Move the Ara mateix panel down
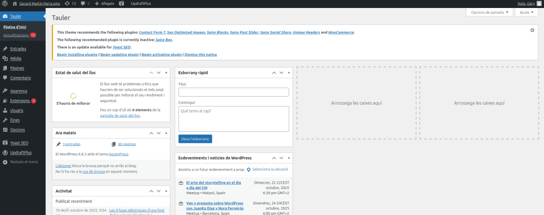 pos(158,132)
